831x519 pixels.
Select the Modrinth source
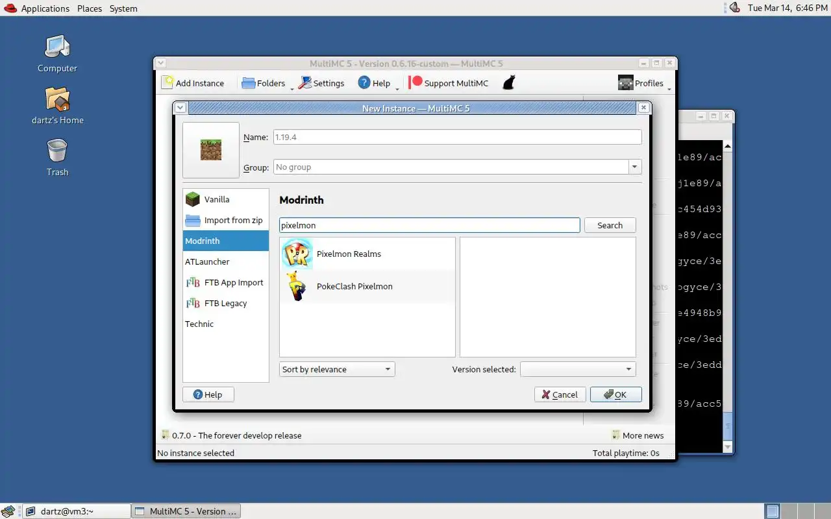point(226,241)
